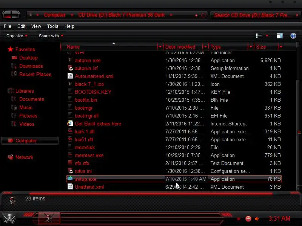Image resolution: width=302 pixels, height=226 pixels.
Task: Click the skull Start button on taskbar
Action: 9,218
